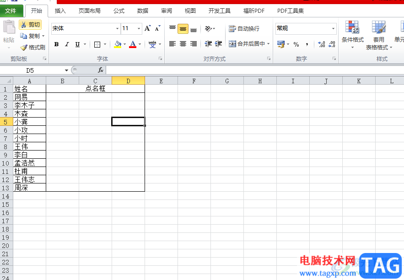Open the font name dropdown (宋体)

click(117, 28)
